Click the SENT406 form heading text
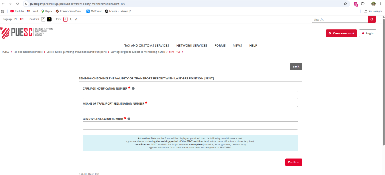385x175 pixels. 146,78
